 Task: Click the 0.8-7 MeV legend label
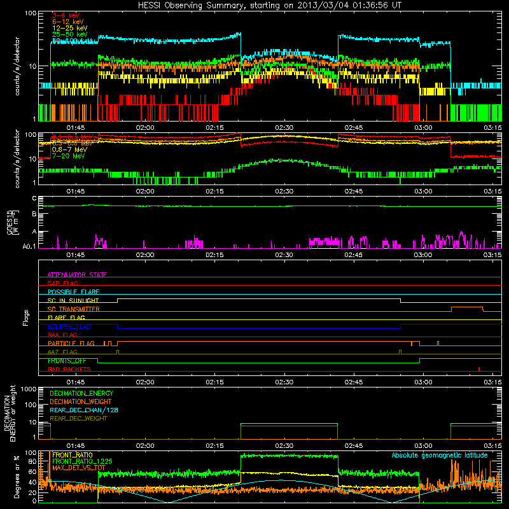(69, 150)
